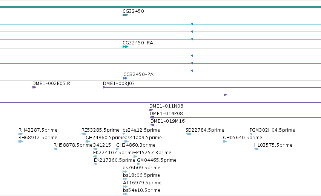Click the RH58878.5prime label
321x196 pixels.
click(x=73, y=145)
